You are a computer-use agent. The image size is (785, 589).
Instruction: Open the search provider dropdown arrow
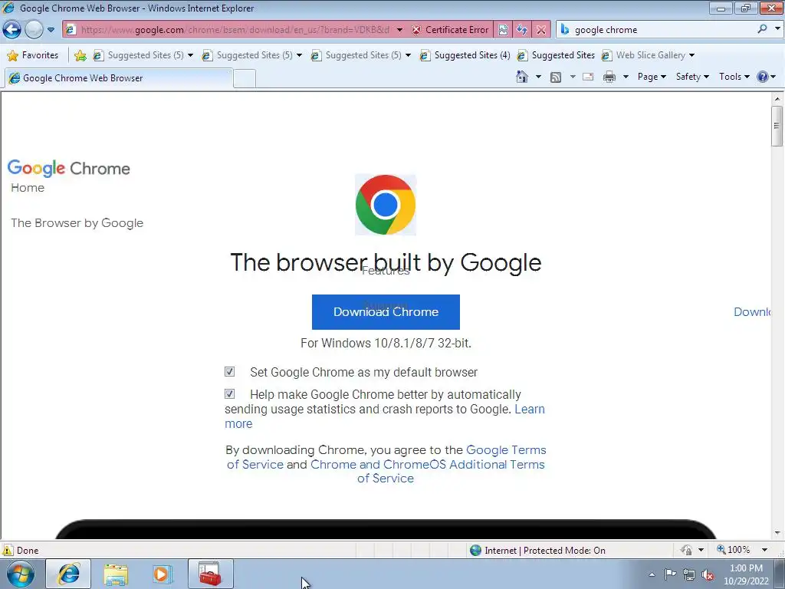point(777,29)
